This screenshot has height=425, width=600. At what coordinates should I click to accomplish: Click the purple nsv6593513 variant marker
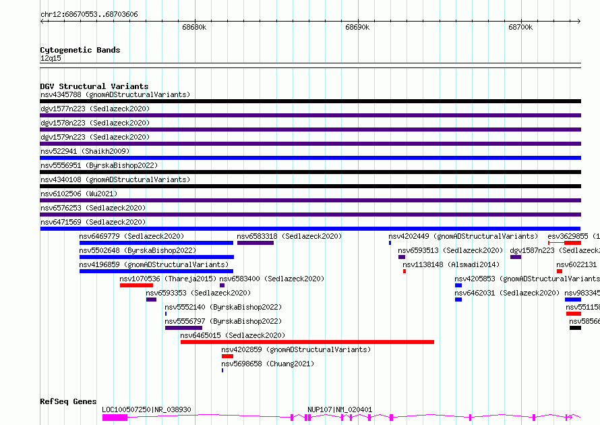click(401, 257)
